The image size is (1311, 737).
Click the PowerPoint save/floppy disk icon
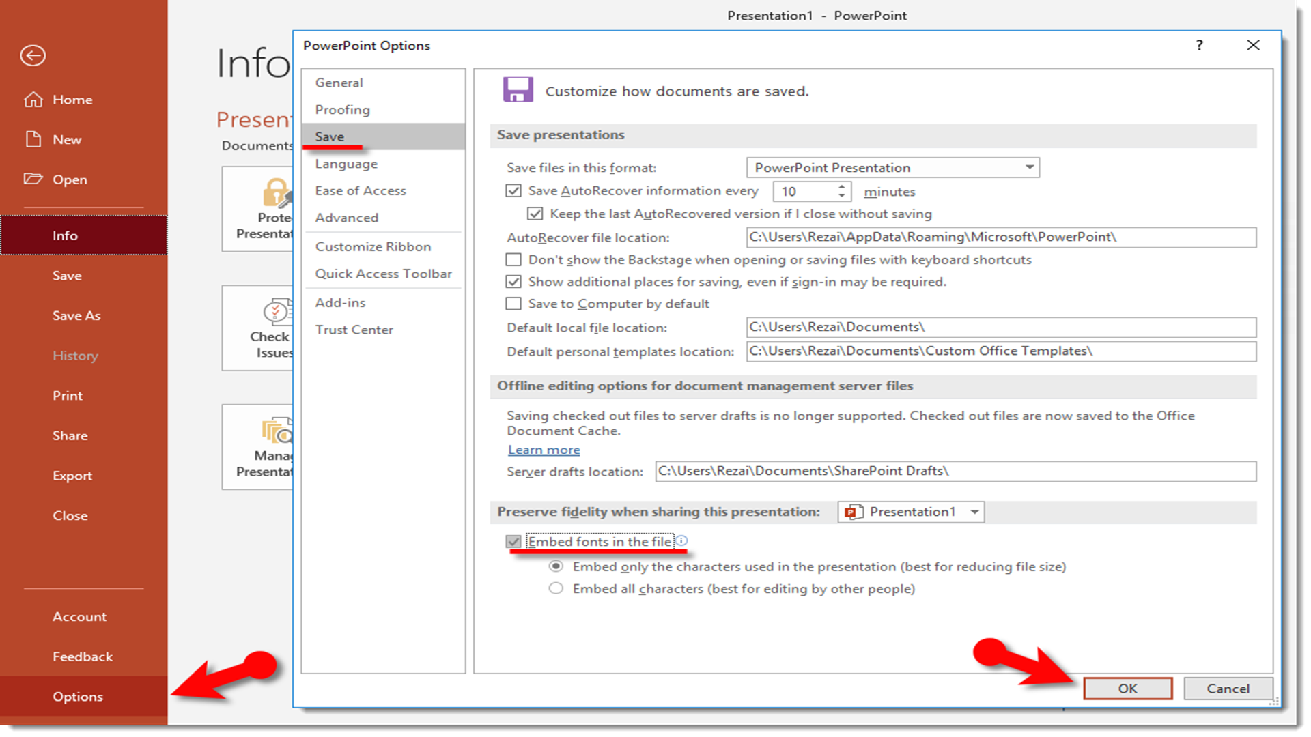(x=516, y=90)
